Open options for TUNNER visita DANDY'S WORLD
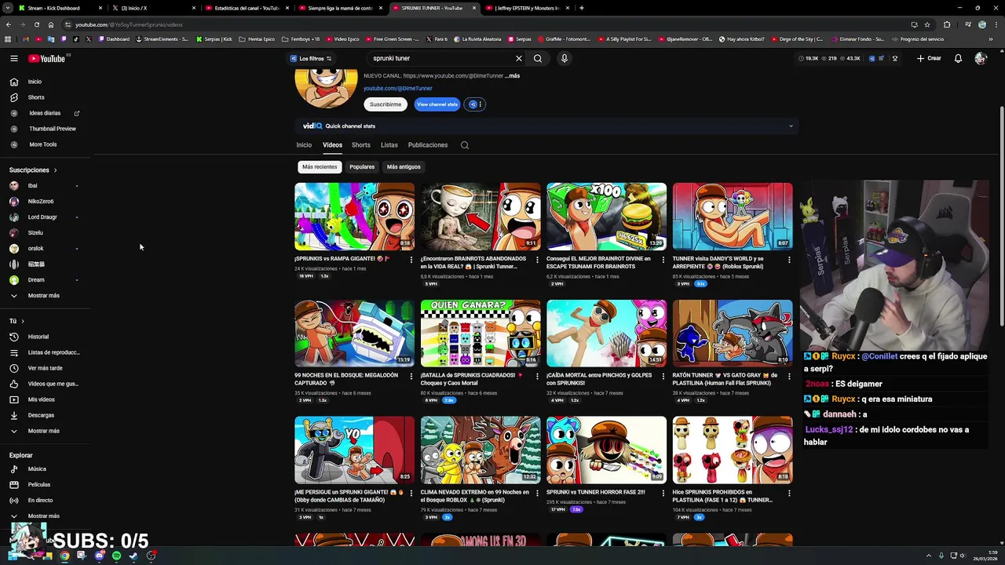This screenshot has height=565, width=1005. 789,260
